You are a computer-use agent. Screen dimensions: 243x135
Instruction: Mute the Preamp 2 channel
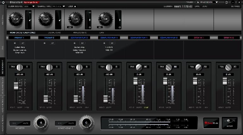[49, 107]
